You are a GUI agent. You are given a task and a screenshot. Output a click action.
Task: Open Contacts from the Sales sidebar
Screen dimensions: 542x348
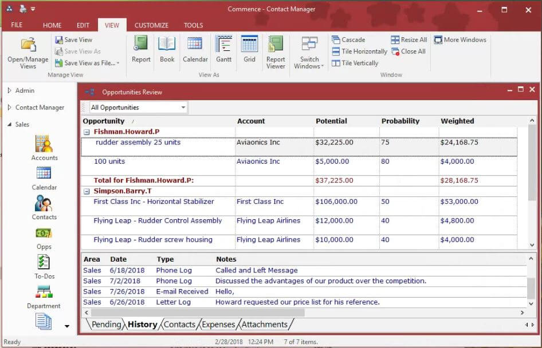(x=44, y=208)
